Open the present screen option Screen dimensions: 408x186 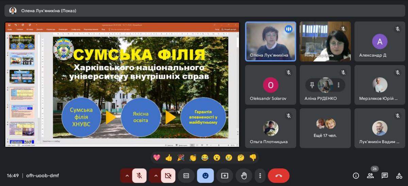[224, 176]
